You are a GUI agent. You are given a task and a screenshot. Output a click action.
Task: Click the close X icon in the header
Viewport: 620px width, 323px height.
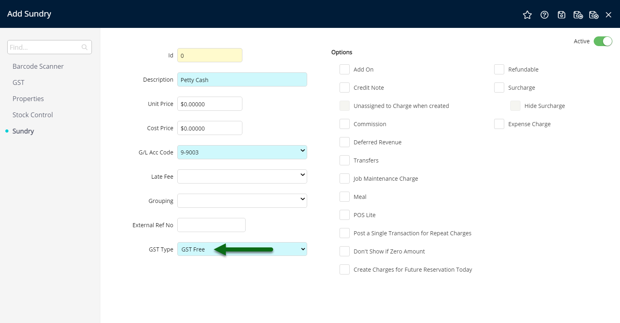(608, 15)
